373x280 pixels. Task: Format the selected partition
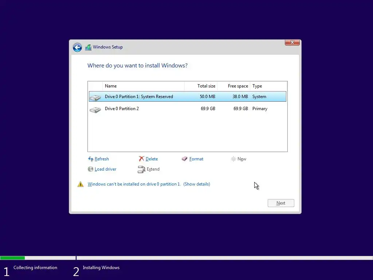[x=196, y=159]
